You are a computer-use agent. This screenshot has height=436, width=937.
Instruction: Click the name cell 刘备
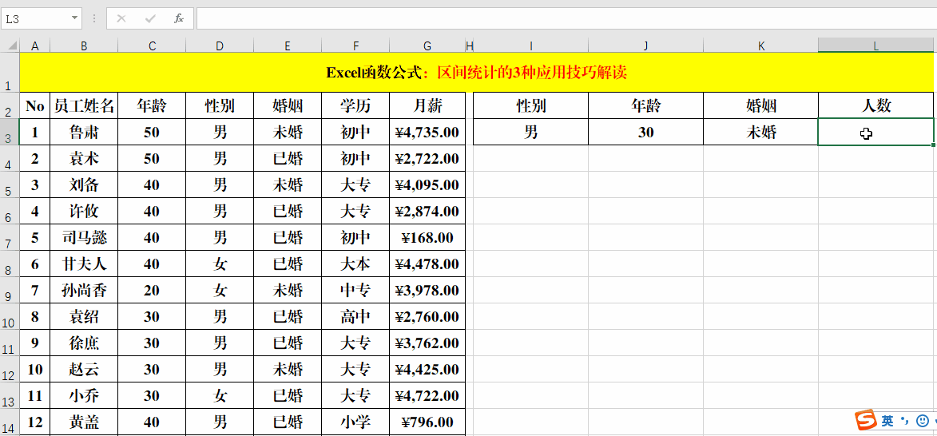(84, 184)
